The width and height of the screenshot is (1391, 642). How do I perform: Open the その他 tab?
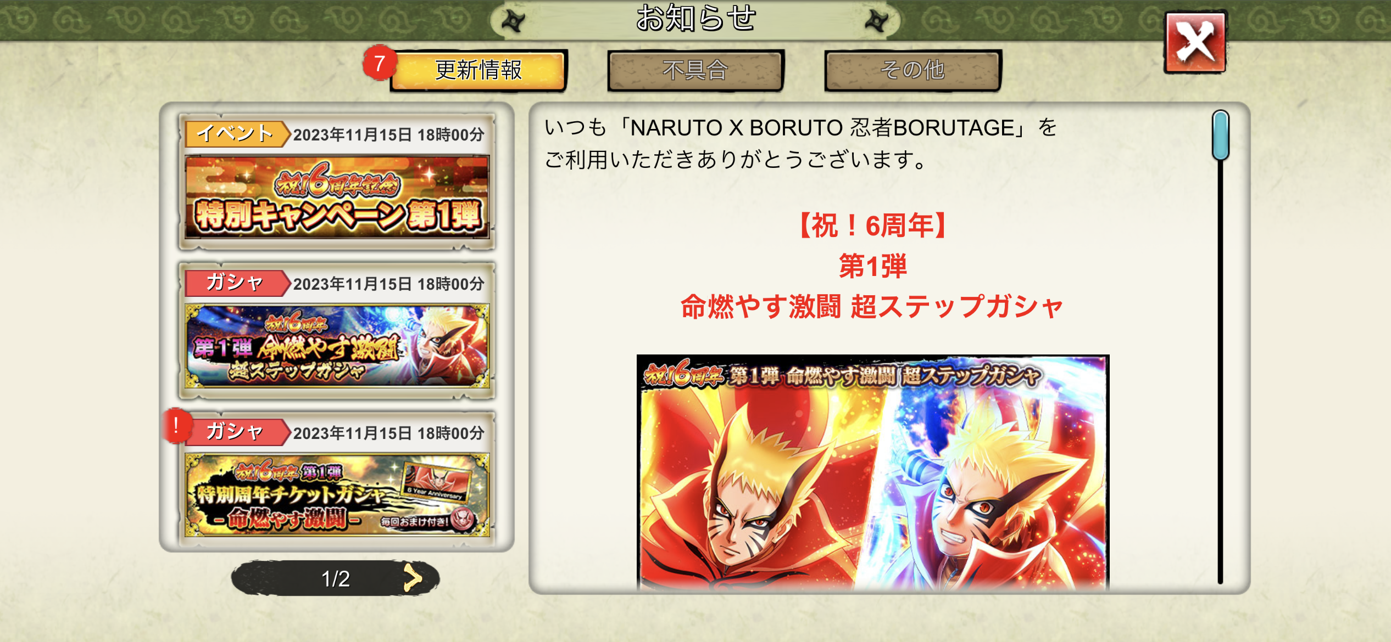913,70
